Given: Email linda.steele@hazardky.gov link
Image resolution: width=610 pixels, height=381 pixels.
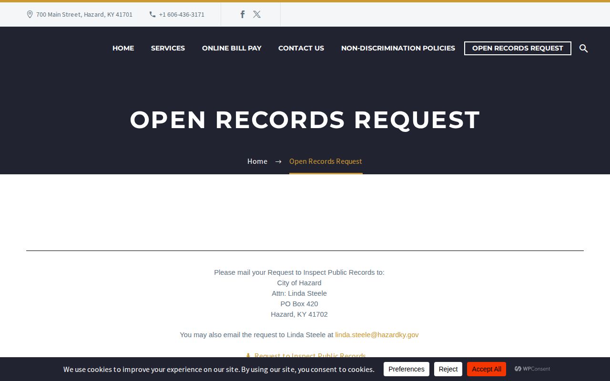Looking at the screenshot, I should [x=377, y=335].
